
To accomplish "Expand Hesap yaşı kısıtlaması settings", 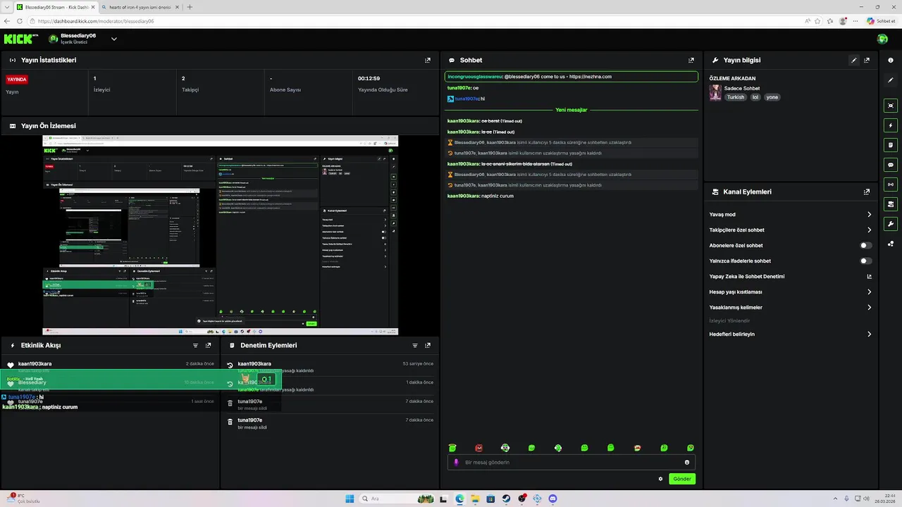I will point(869,292).
